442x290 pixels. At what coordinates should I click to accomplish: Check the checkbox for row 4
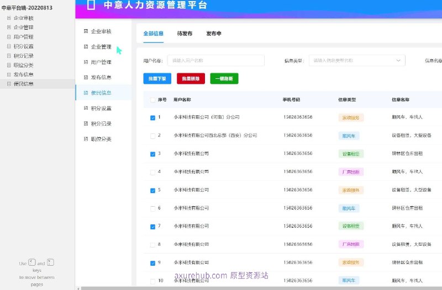tap(153, 172)
